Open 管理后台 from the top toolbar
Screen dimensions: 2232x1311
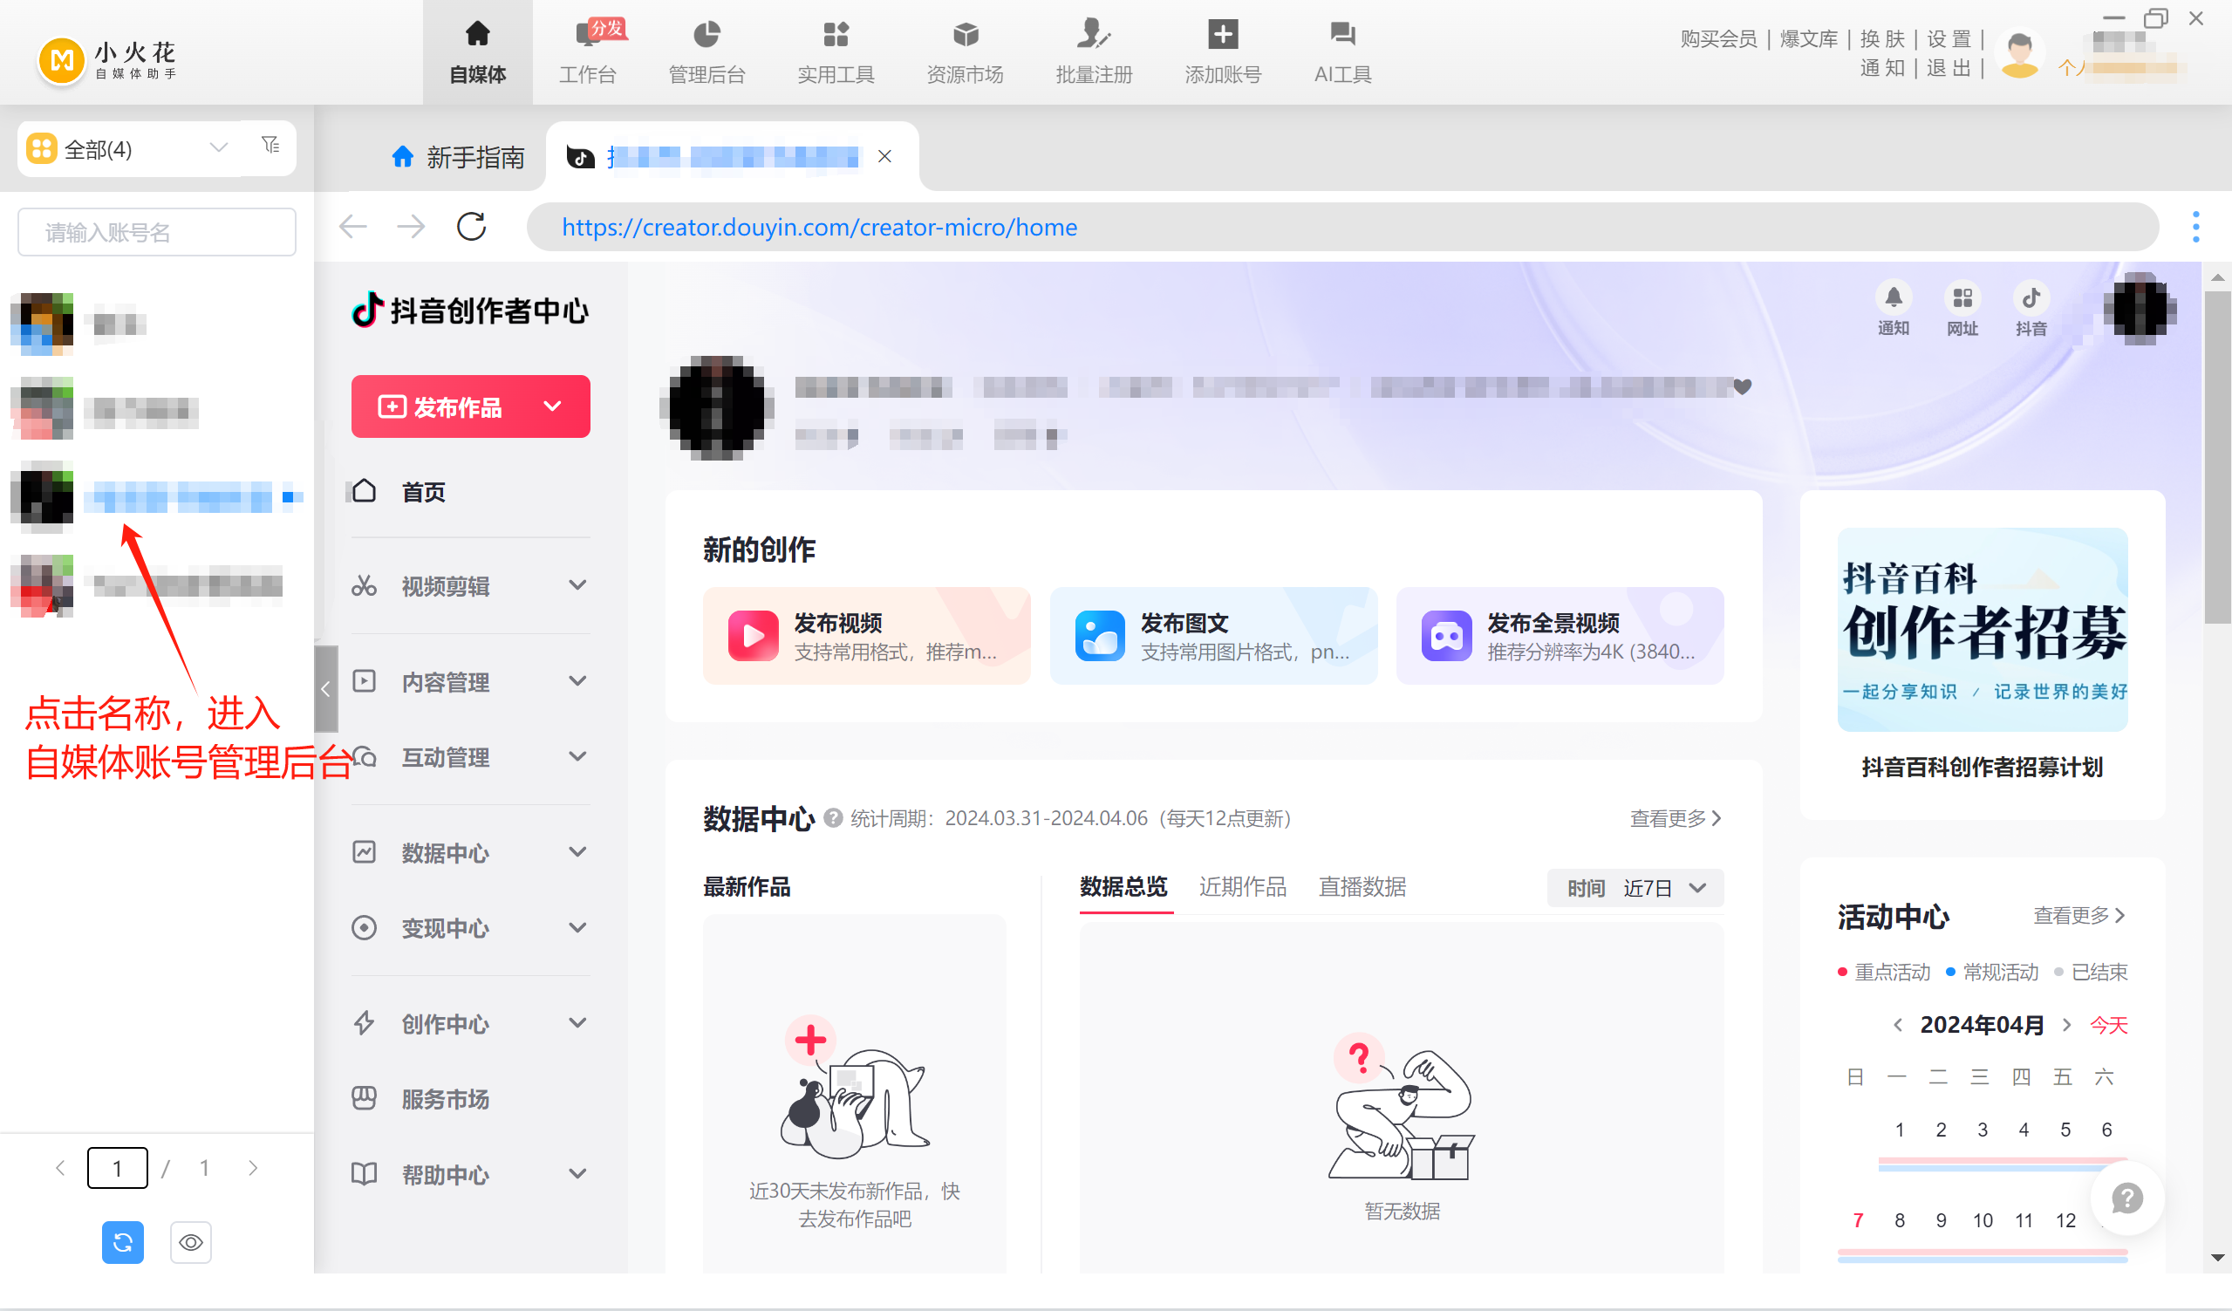point(706,49)
